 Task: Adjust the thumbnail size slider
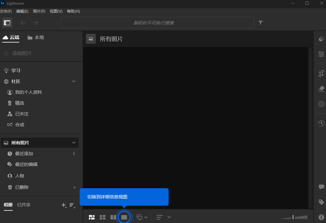pos(293,217)
